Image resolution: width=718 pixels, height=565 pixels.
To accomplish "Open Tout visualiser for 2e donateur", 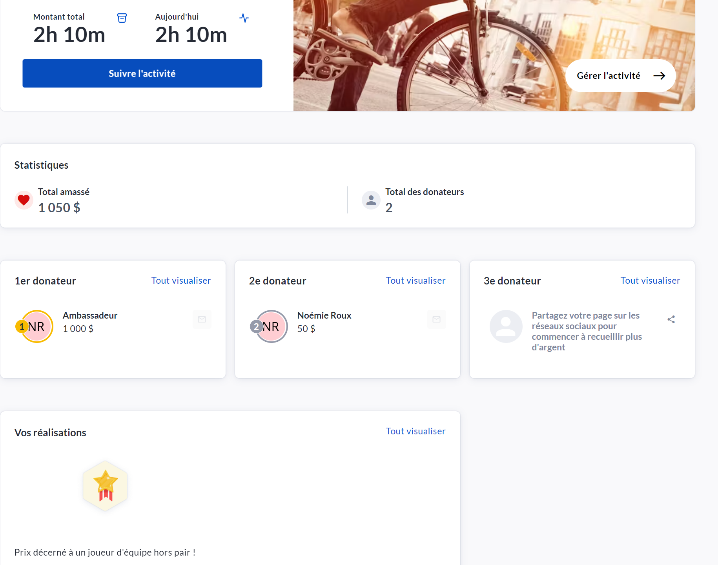I will (x=415, y=281).
